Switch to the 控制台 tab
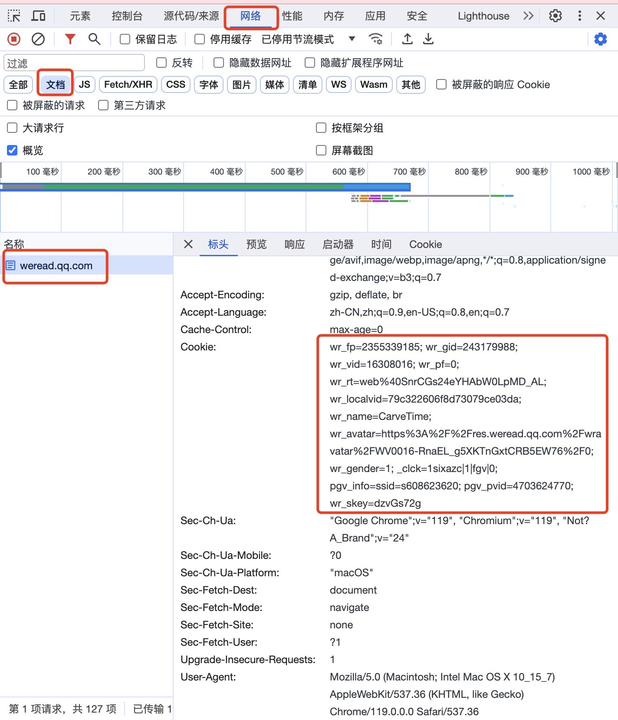Image resolution: width=618 pixels, height=720 pixels. tap(127, 16)
